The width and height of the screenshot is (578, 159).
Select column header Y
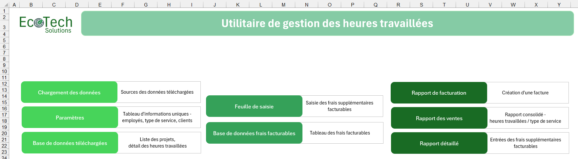(x=559, y=5)
